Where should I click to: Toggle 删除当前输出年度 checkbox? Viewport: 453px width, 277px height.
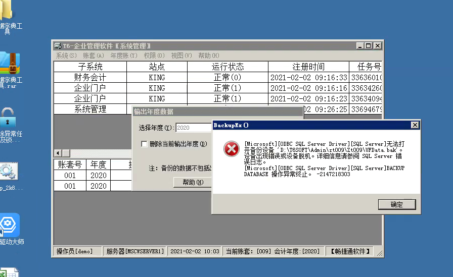pos(144,144)
